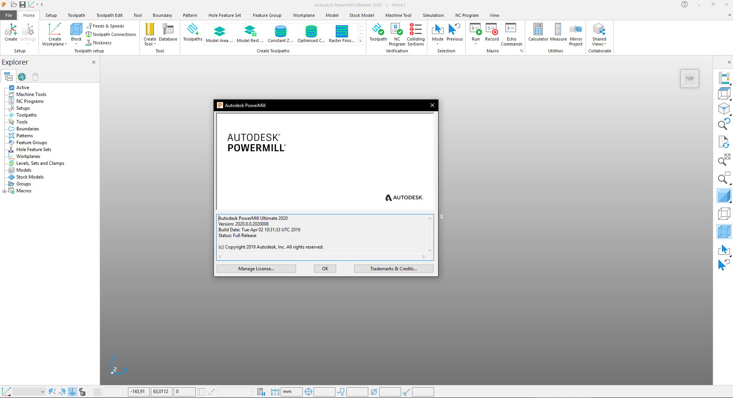Toggle wireframe view mode

(724, 214)
